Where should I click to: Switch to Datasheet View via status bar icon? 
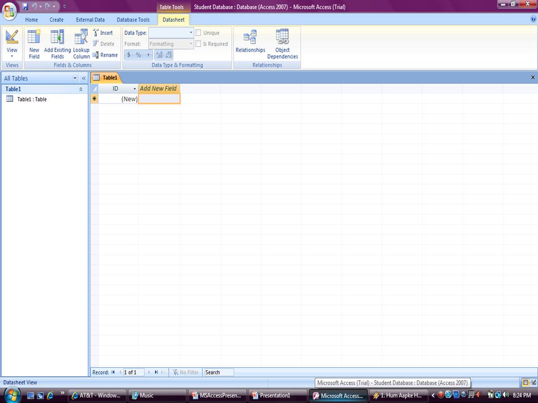click(525, 382)
